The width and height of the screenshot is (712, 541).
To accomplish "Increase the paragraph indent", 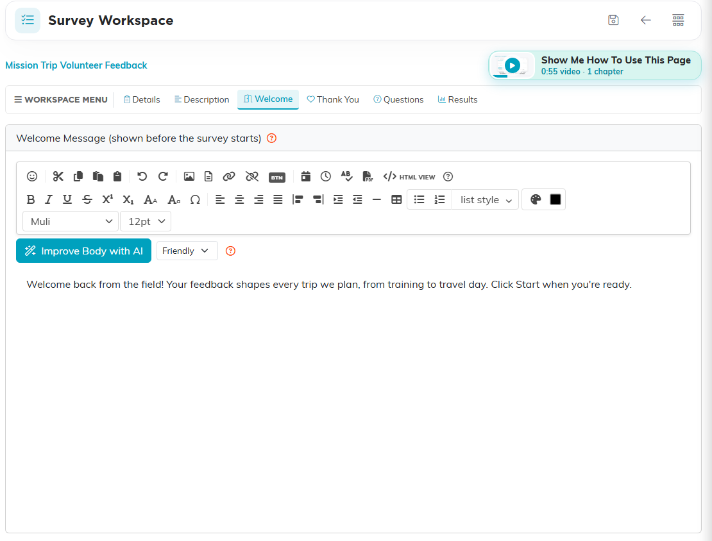I will (x=338, y=200).
